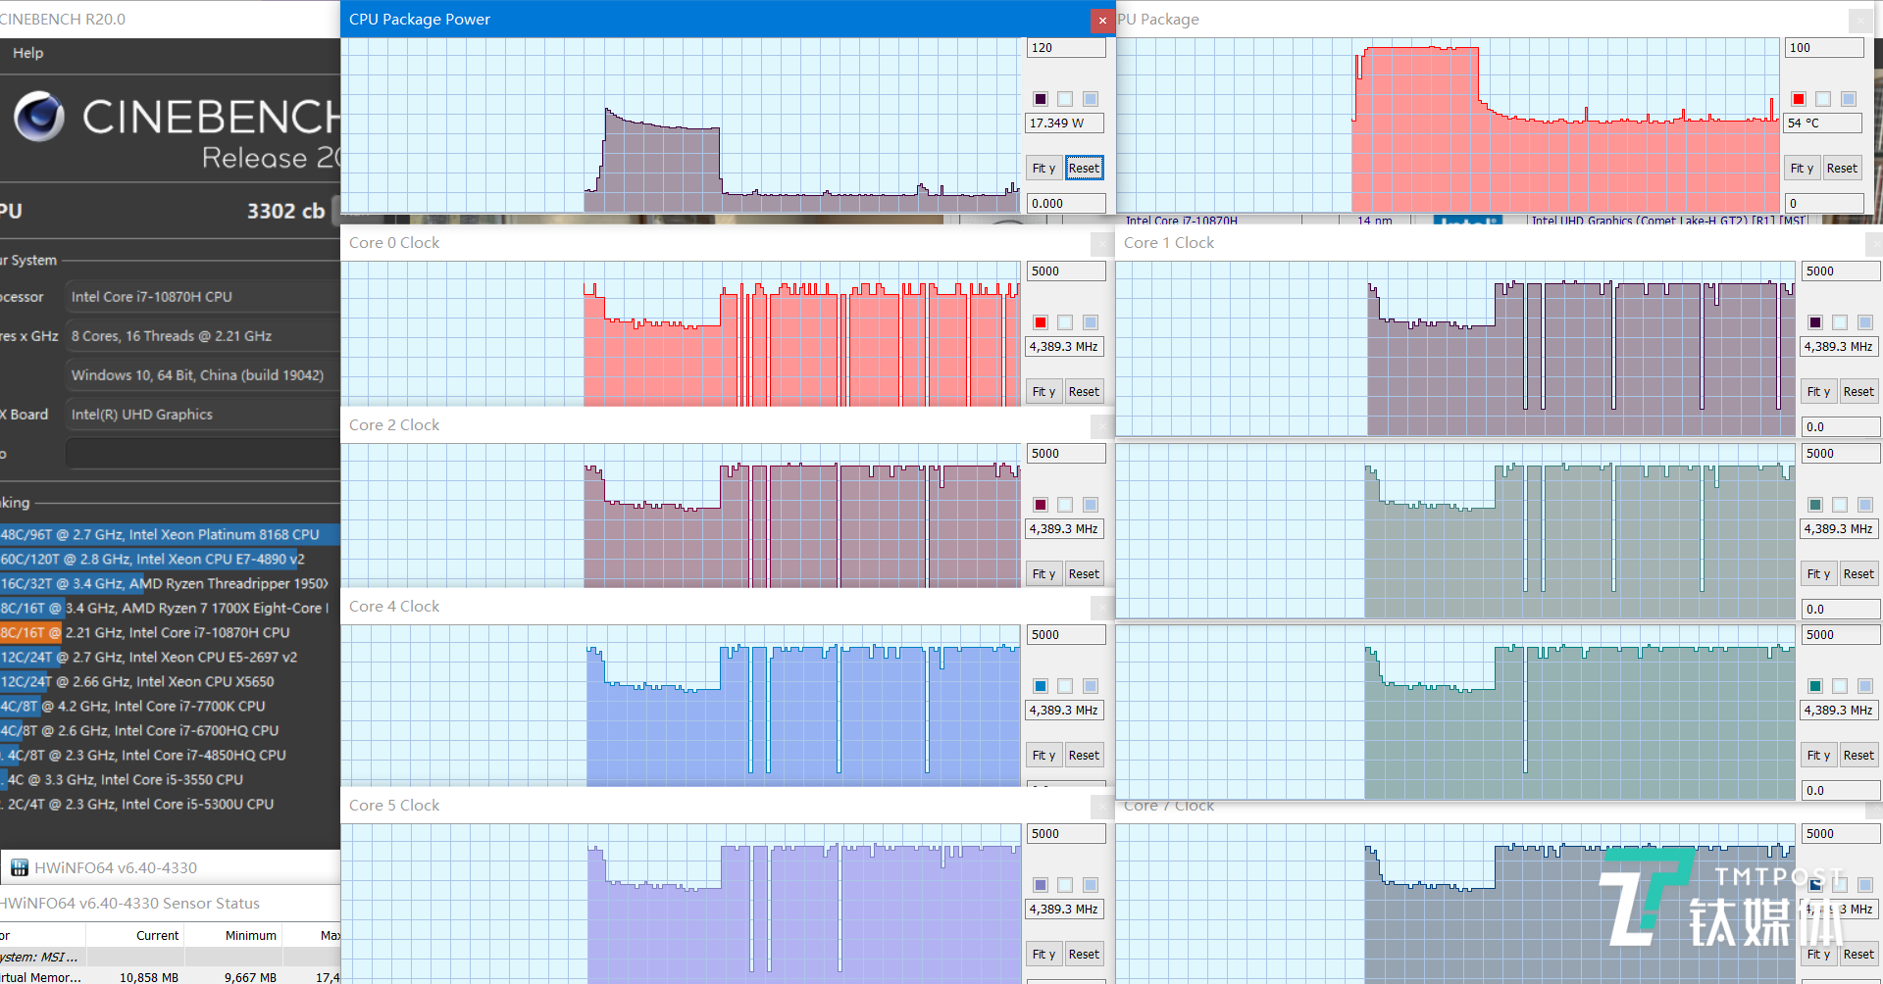Click Fit y in Core 5 Clock window
The height and width of the screenshot is (984, 1883).
click(x=1043, y=955)
